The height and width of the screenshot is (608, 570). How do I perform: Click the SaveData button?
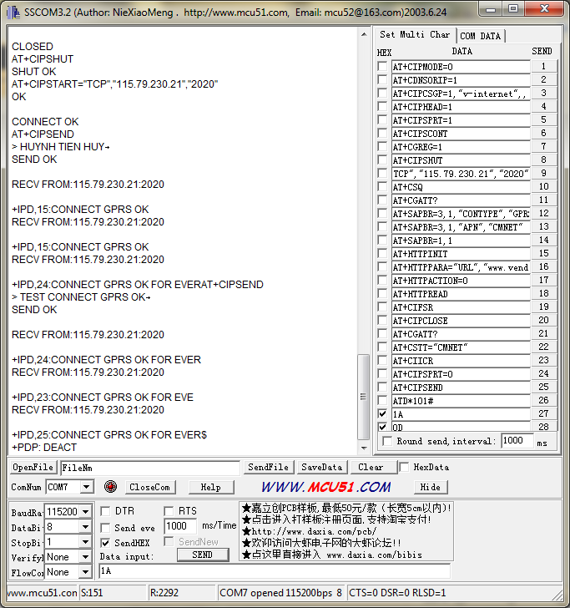pos(322,467)
